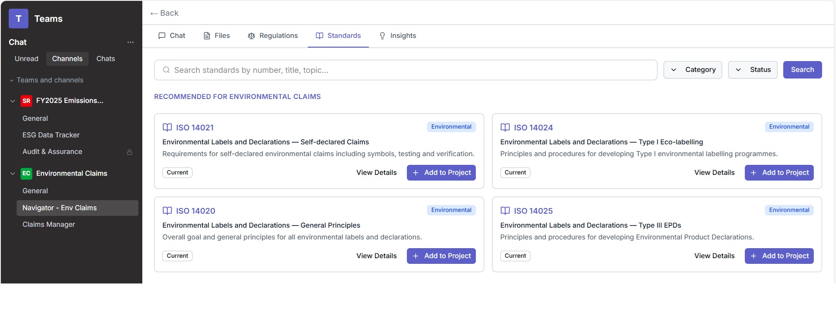Viewport: 836px width, 314px height.
Task: Open the Chat more options ellipsis
Action: coord(130,42)
